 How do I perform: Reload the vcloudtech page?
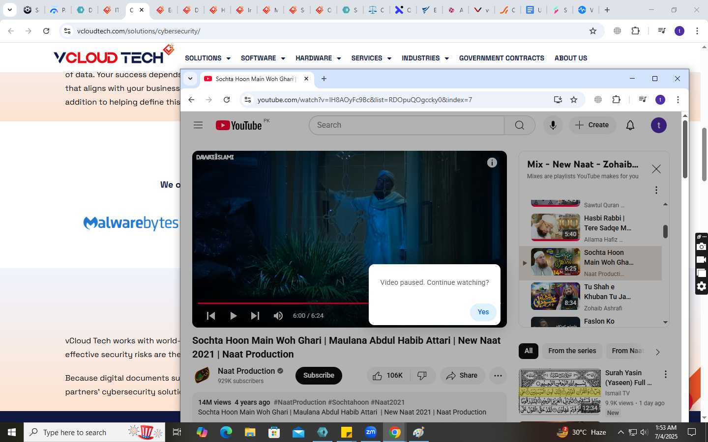46,31
